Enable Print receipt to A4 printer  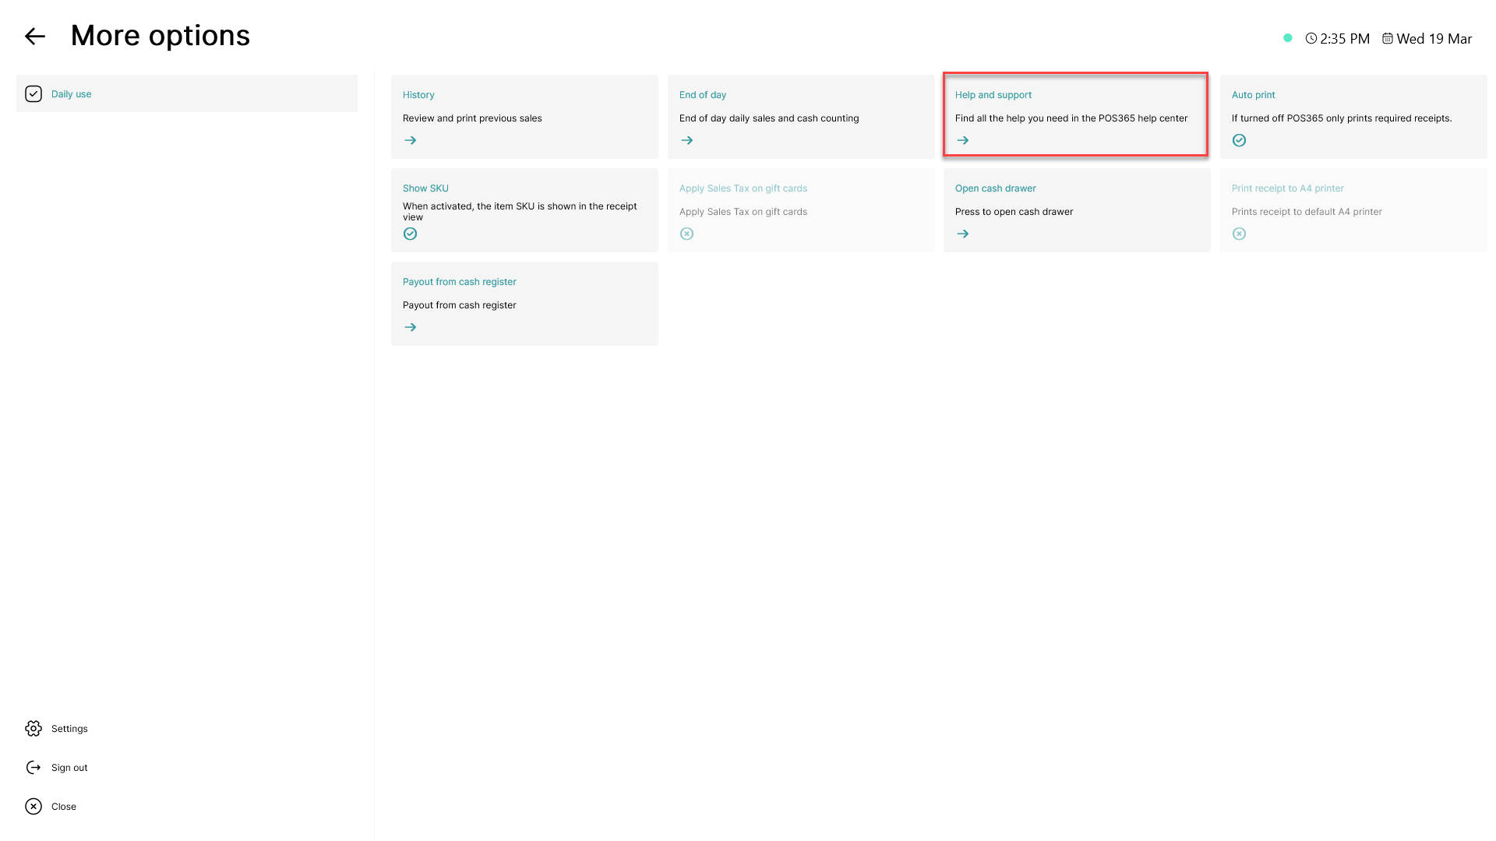pyautogui.click(x=1239, y=234)
